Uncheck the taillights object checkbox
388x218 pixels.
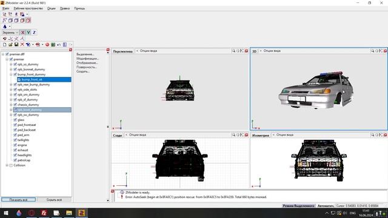pyautogui.click(x=15, y=140)
